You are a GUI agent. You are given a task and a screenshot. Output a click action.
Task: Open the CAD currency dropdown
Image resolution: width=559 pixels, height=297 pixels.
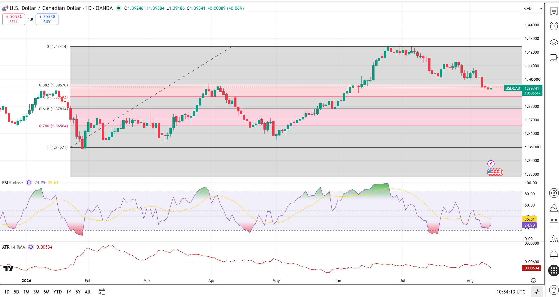(533, 8)
